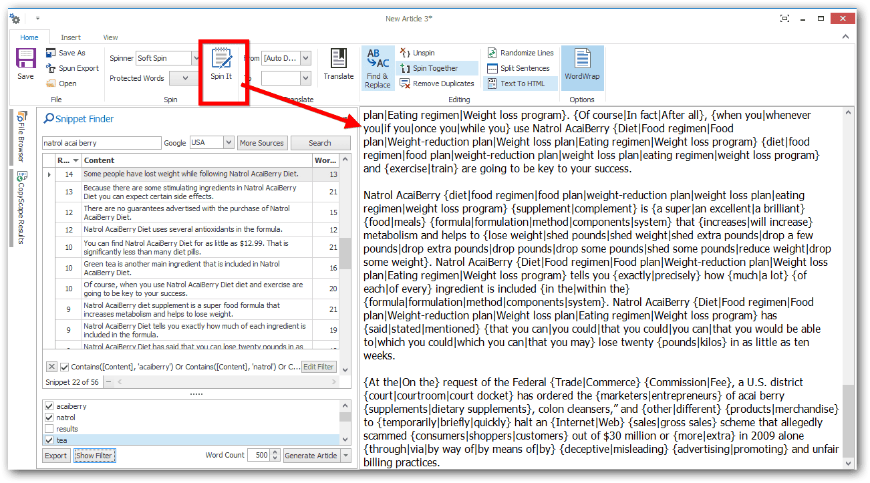Viewport: 870px width, 483px height.
Task: Click the Translate book icon
Action: click(x=339, y=58)
